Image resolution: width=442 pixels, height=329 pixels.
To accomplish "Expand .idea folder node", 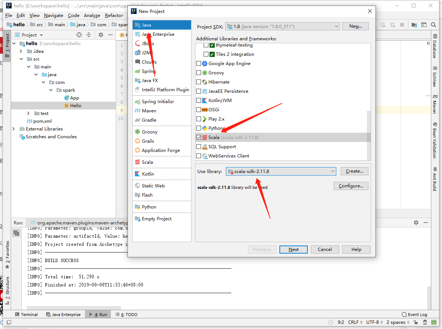I will tap(21, 51).
